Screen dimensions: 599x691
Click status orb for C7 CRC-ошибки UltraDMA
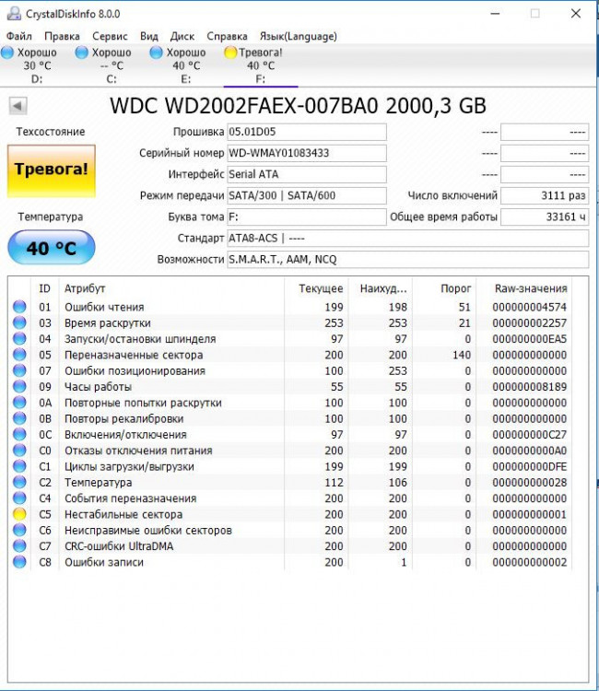pyautogui.click(x=19, y=546)
